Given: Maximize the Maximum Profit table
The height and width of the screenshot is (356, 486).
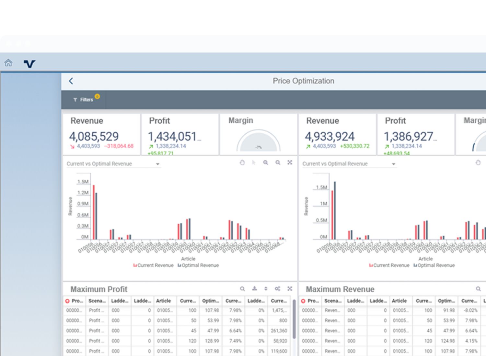Looking at the screenshot, I should (290, 289).
